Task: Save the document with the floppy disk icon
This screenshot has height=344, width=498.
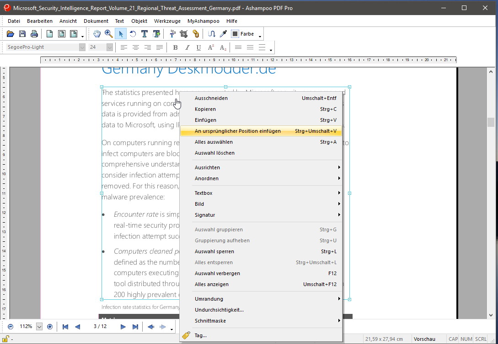Action: (x=22, y=34)
